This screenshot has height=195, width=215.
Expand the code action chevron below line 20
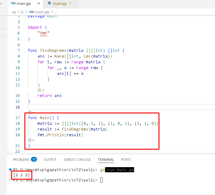(x=33, y=140)
